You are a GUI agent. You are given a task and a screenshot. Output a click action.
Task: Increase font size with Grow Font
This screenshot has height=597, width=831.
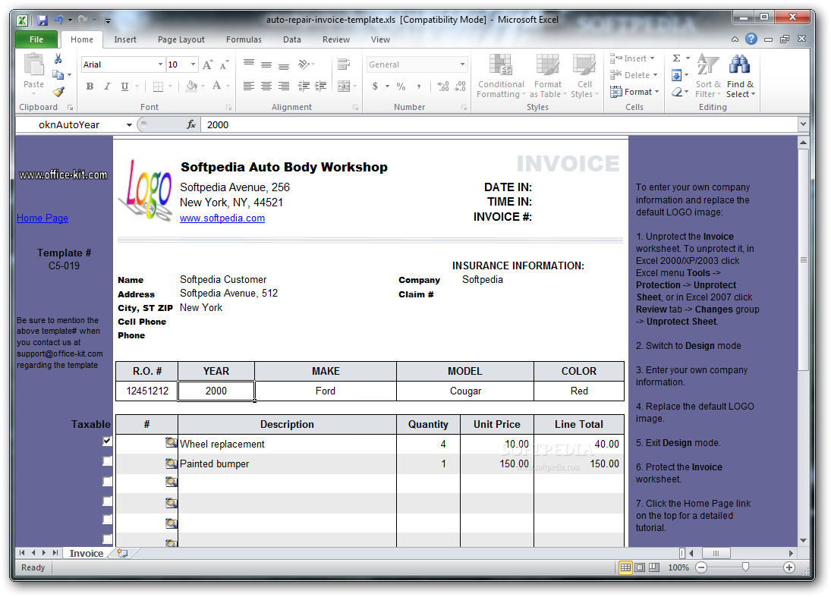(208, 64)
